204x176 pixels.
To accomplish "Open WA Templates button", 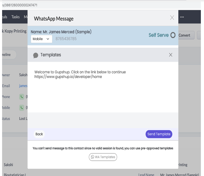I will pos(103,157).
